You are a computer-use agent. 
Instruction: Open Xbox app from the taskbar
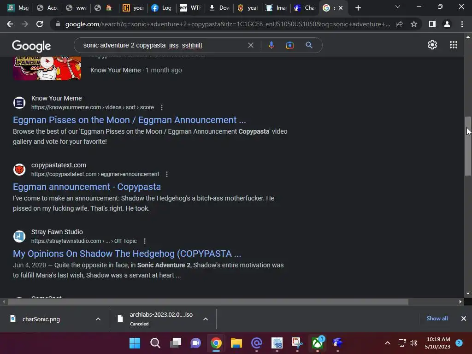click(318, 343)
